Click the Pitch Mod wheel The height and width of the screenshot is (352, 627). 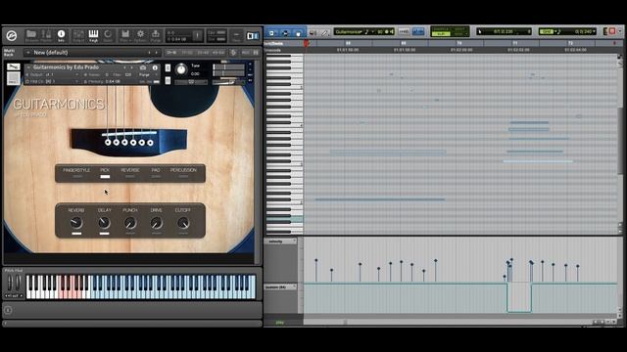point(11,283)
